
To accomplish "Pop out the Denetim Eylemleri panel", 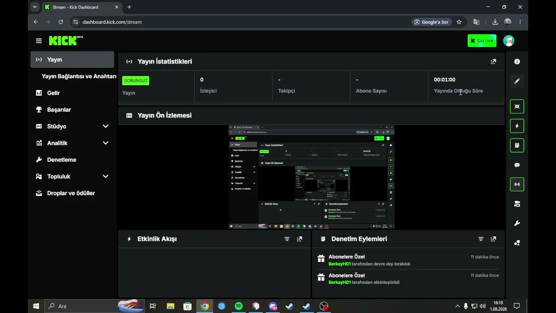I will [493, 239].
